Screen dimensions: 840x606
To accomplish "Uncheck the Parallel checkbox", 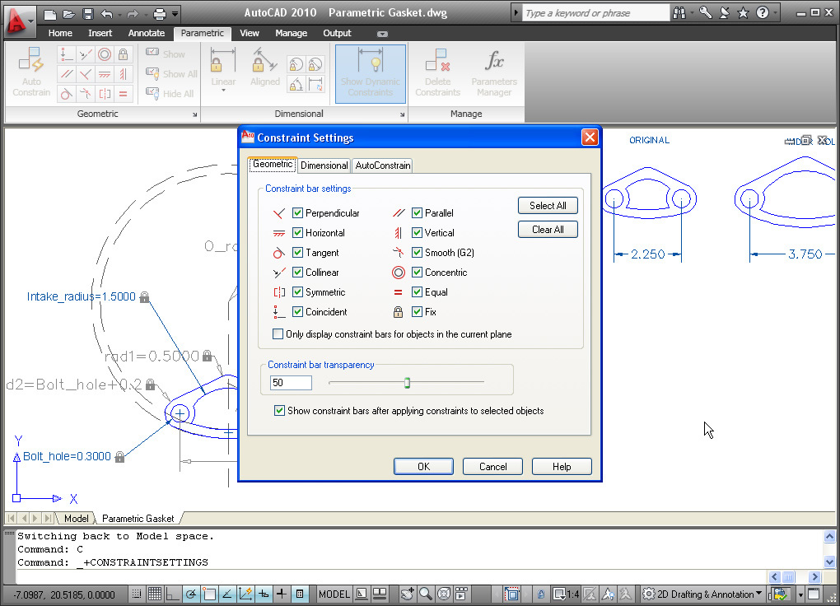I will click(x=417, y=212).
